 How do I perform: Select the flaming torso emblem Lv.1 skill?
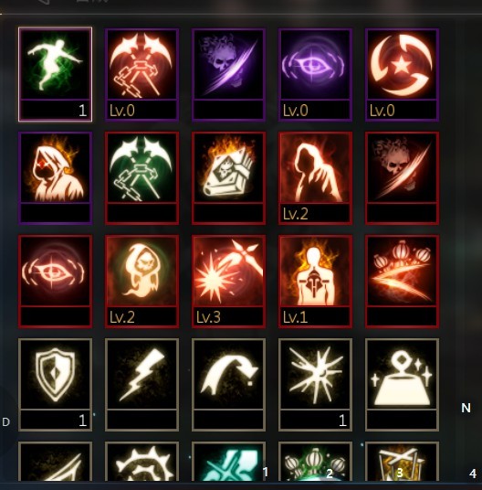(x=316, y=281)
